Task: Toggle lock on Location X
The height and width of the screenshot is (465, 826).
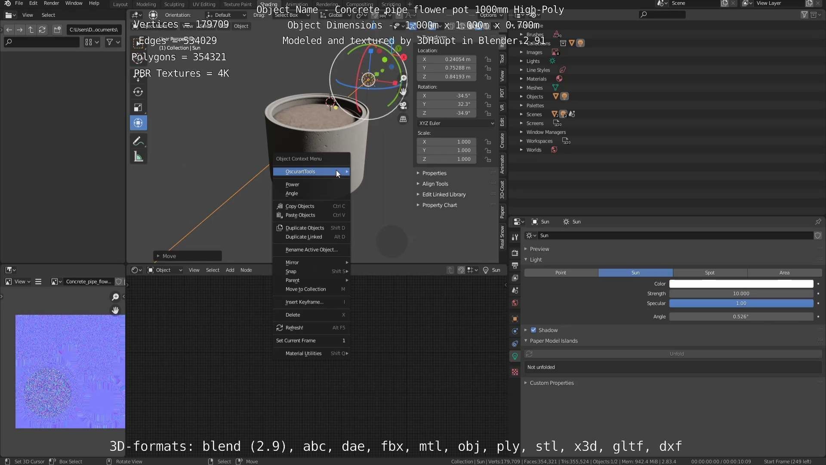Action: 488,59
